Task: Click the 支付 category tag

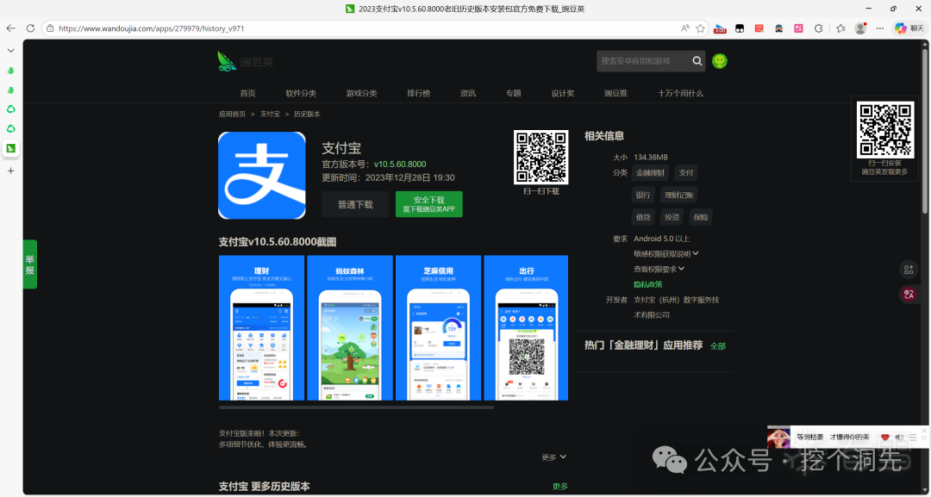Action: [686, 172]
